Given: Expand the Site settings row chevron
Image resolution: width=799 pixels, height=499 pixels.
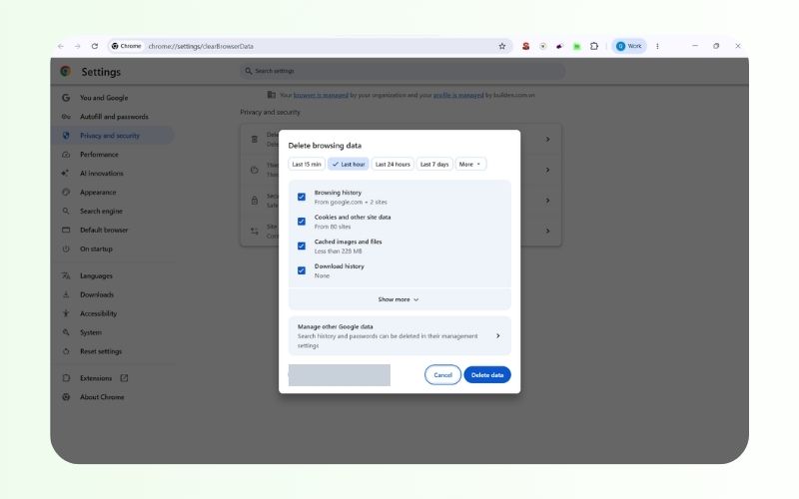Looking at the screenshot, I should point(547,231).
